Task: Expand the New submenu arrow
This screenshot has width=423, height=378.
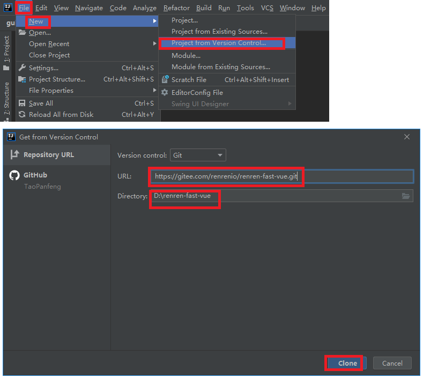Action: click(x=154, y=21)
